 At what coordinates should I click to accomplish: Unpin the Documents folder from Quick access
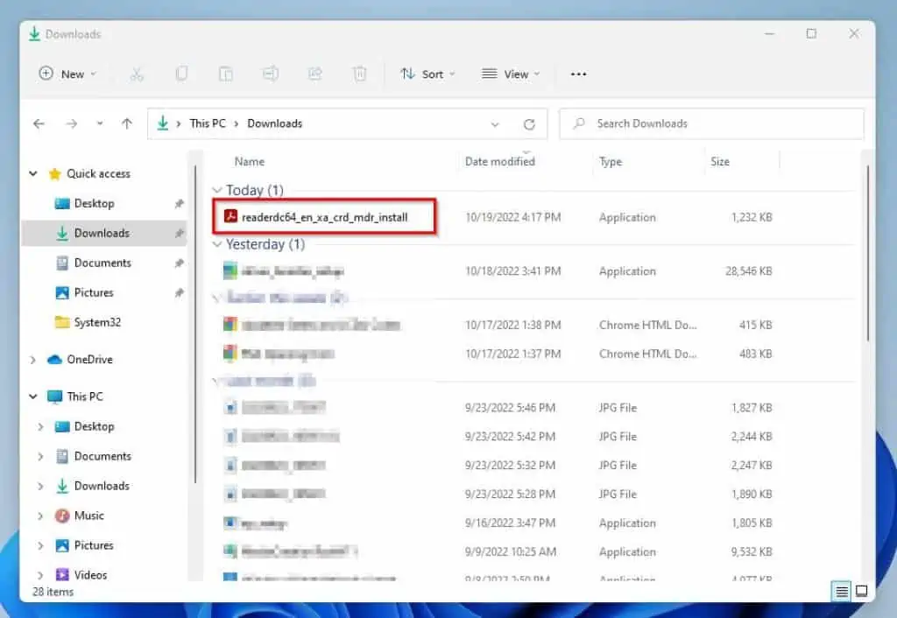[x=179, y=263]
